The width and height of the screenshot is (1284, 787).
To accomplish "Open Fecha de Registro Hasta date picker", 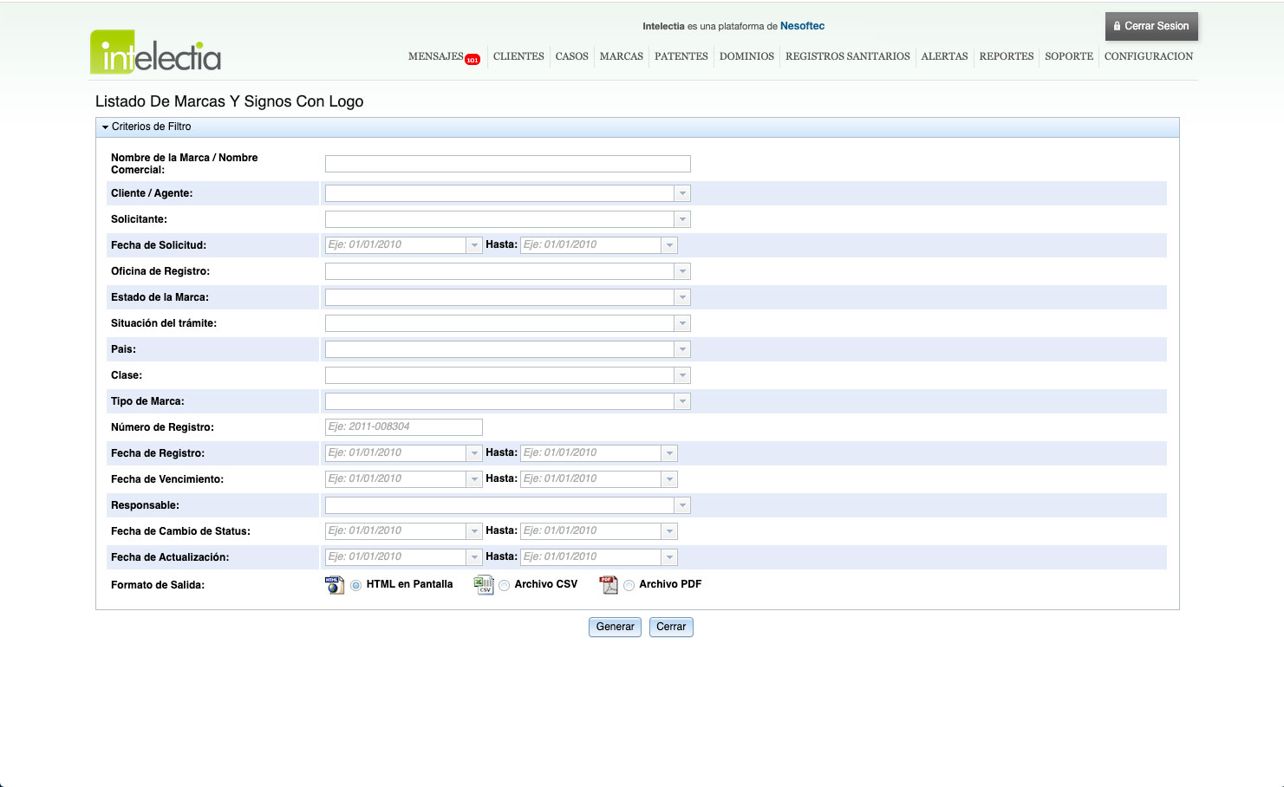I will [669, 453].
